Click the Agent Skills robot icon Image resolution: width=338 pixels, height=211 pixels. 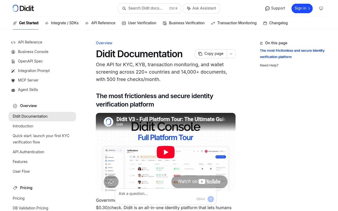click(x=13, y=90)
